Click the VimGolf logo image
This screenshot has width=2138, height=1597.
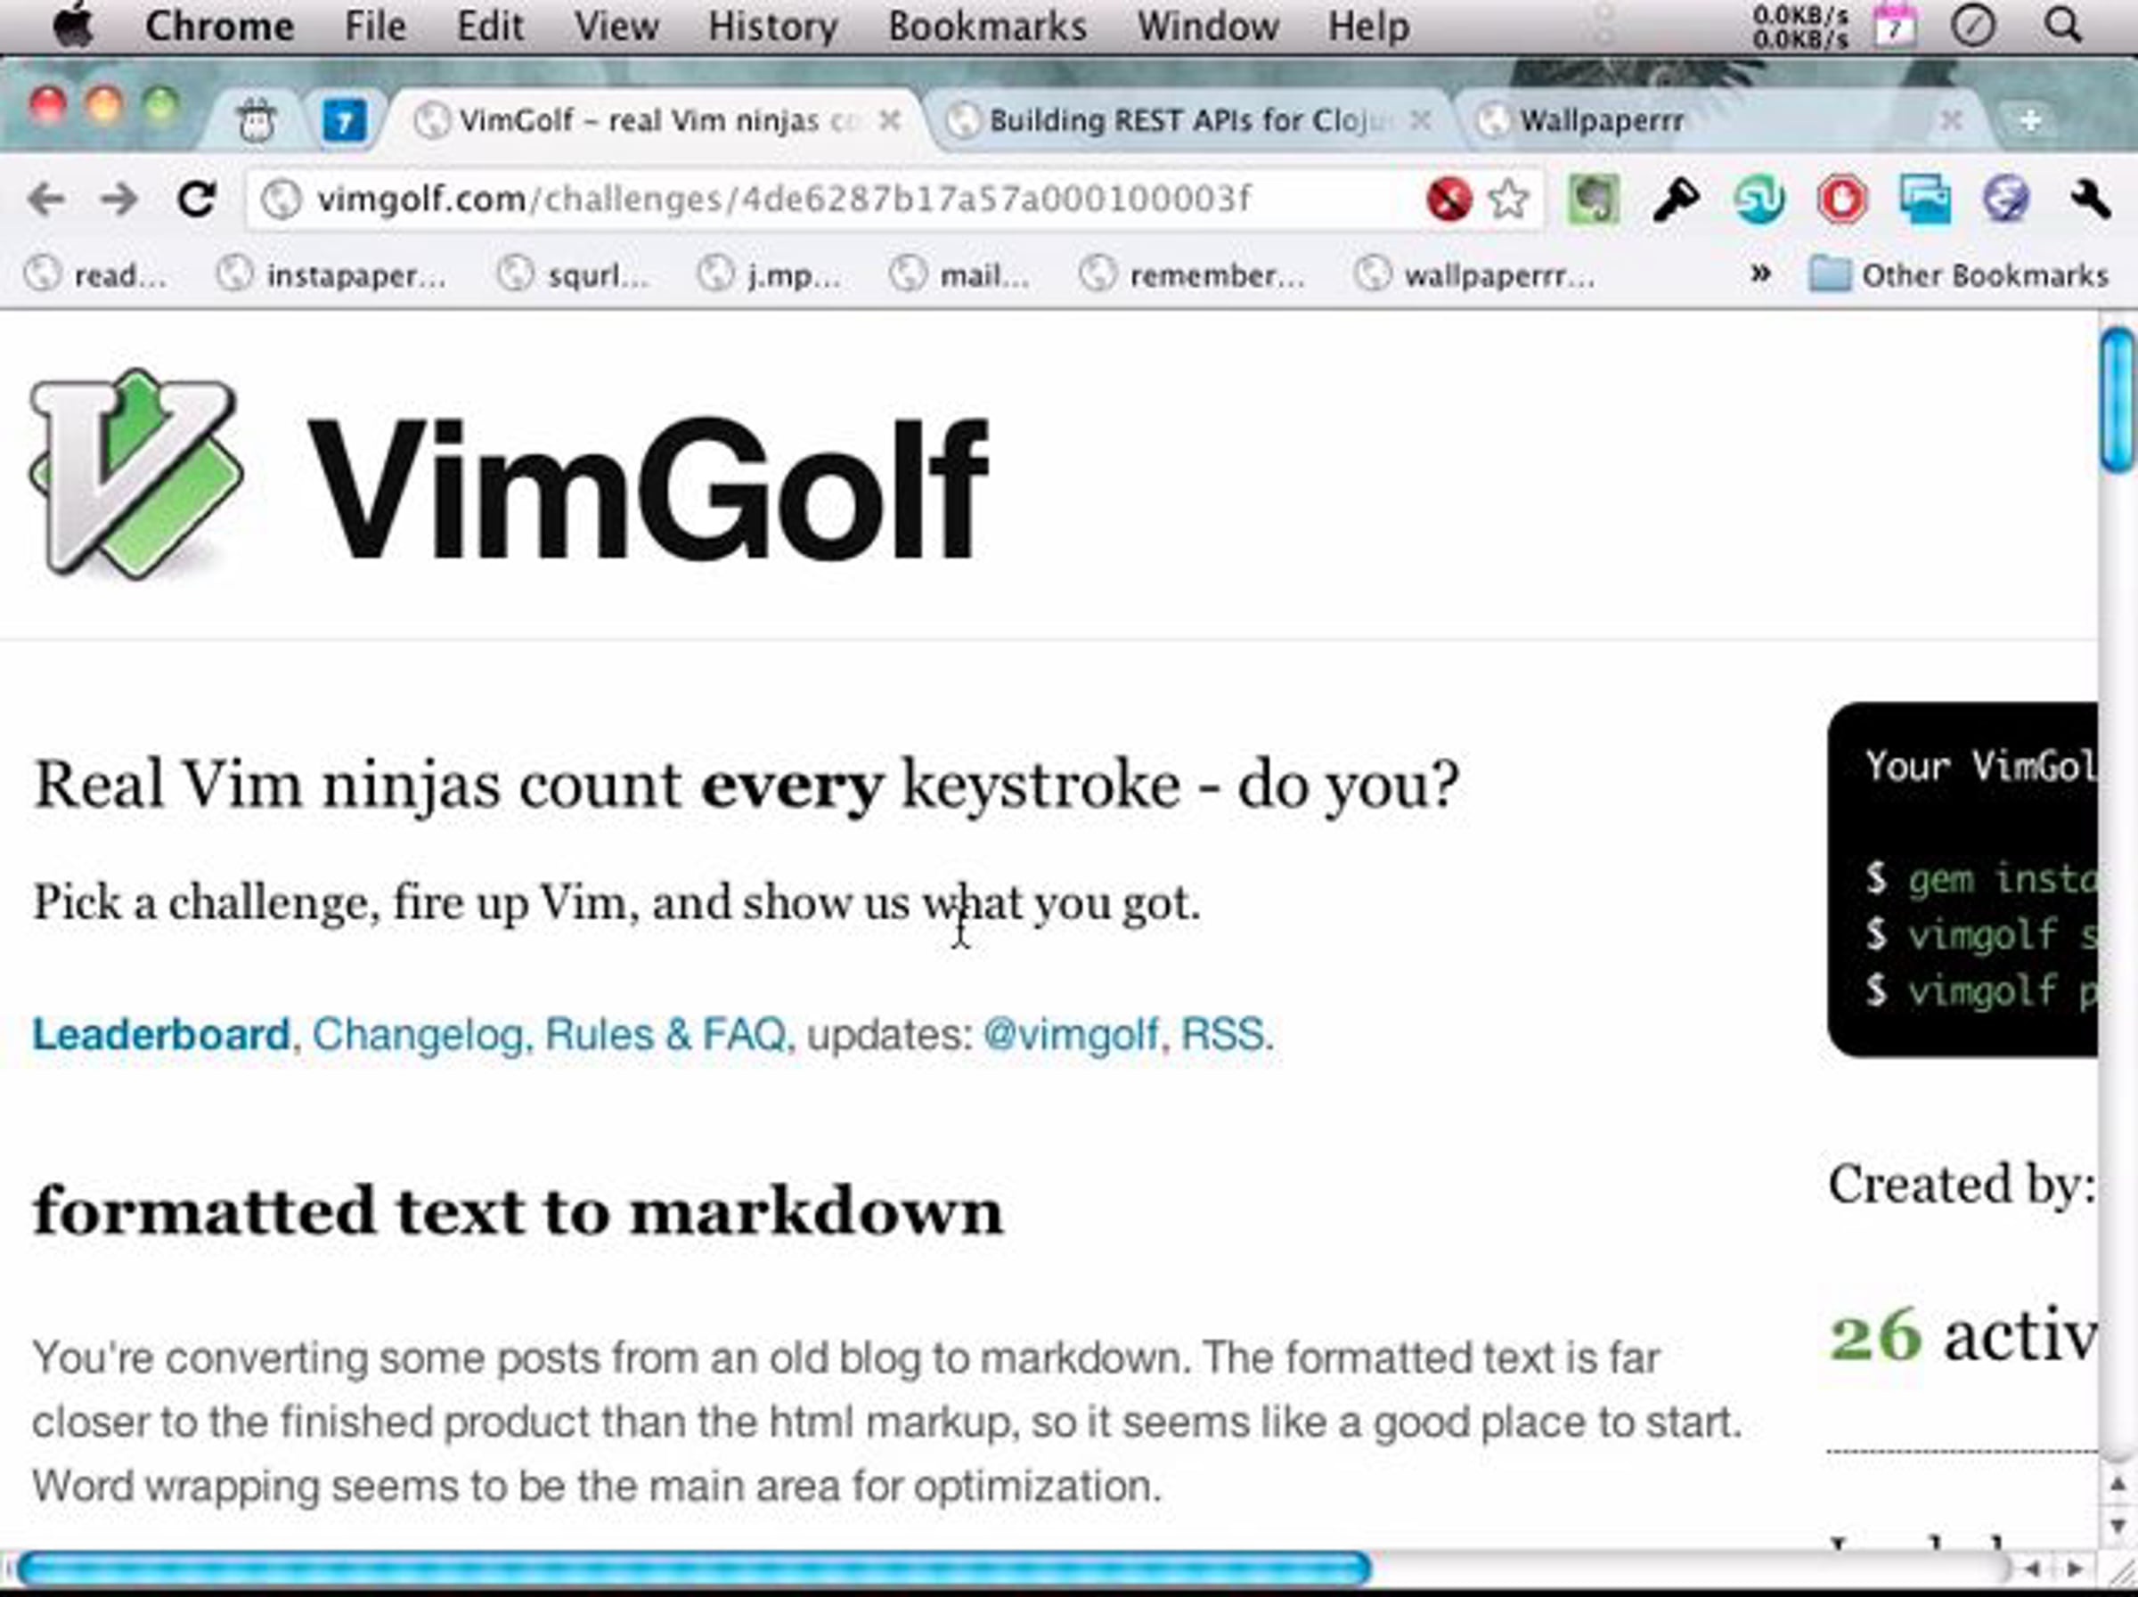point(136,475)
